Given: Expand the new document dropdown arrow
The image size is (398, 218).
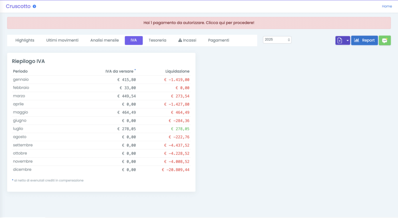Looking at the screenshot, I should (x=347, y=40).
